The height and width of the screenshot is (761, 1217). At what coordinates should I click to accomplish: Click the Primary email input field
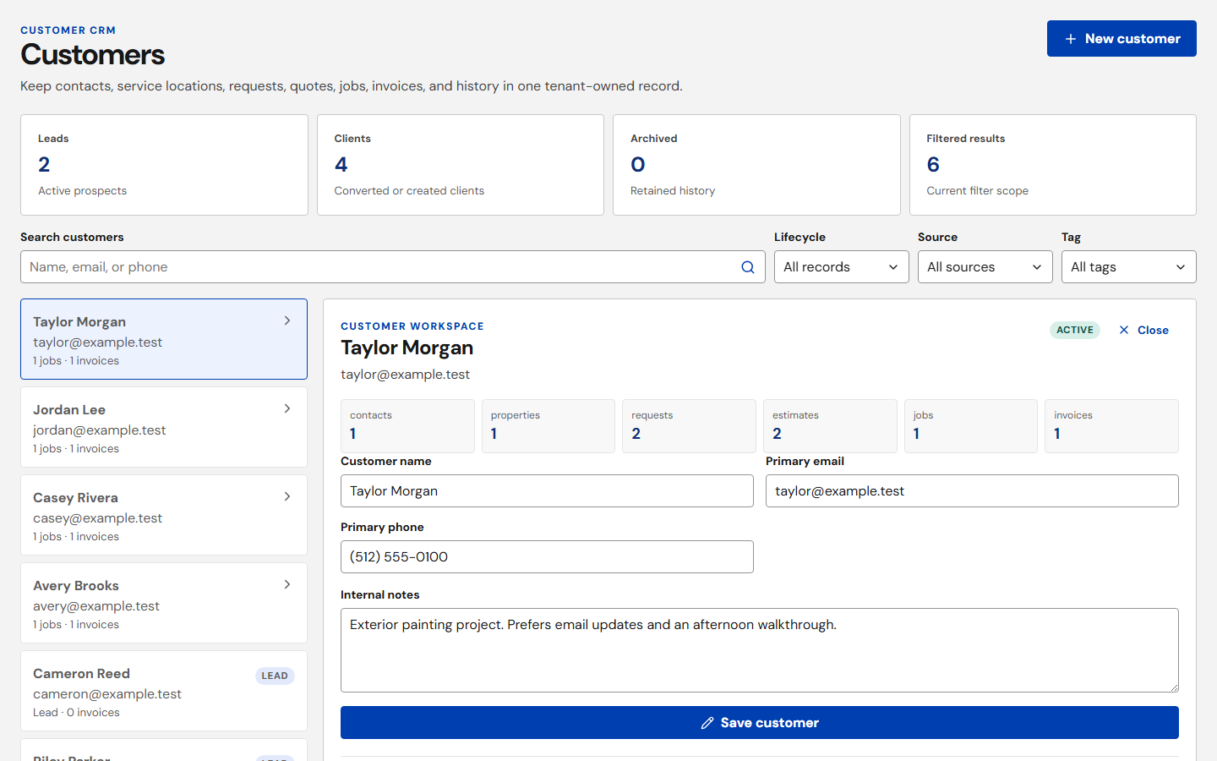pos(972,491)
